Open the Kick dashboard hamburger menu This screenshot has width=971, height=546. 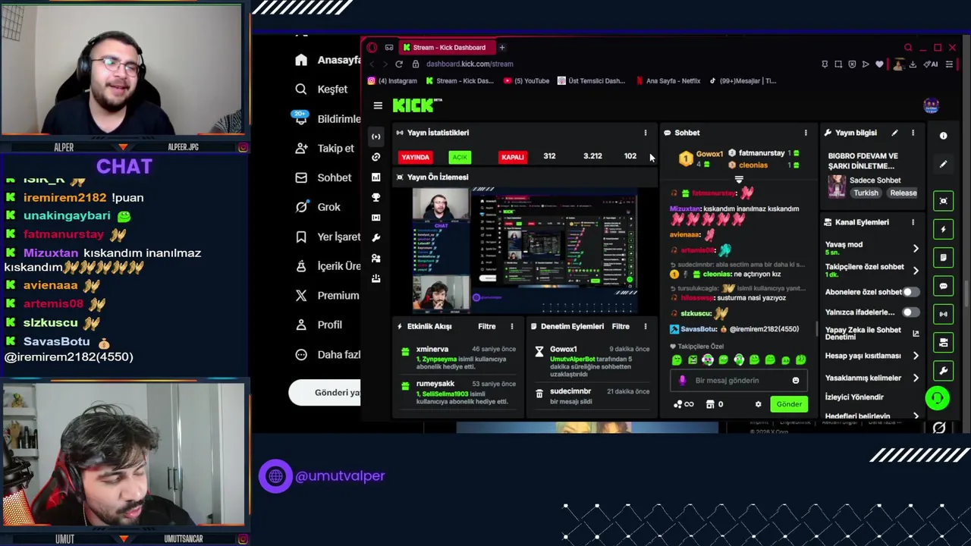click(x=378, y=106)
